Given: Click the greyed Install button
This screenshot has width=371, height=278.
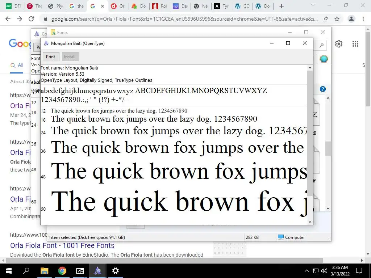Looking at the screenshot, I should (70, 57).
